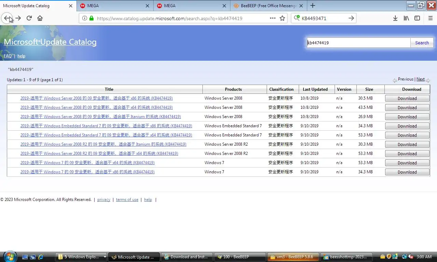437x262 pixels.
Task: Submit browser search with the arrow button
Action: point(351,18)
